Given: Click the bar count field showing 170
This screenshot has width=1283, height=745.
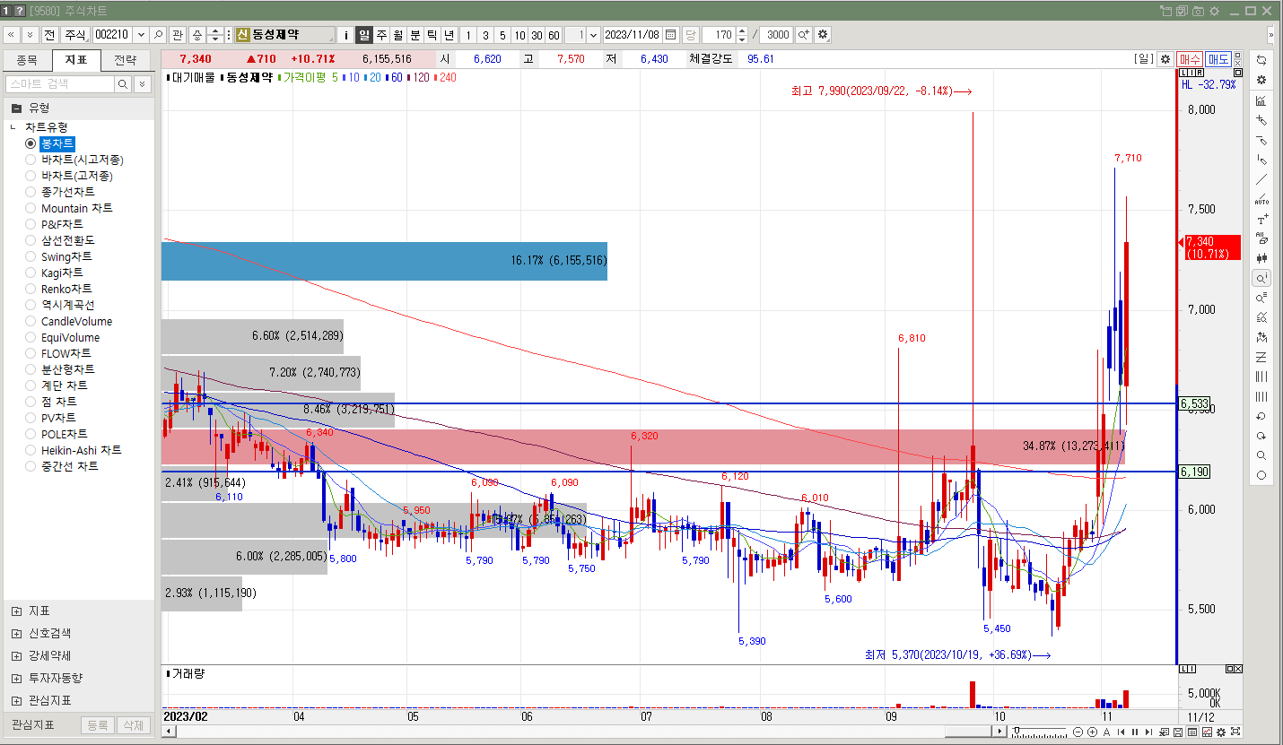Looking at the screenshot, I should 718,35.
